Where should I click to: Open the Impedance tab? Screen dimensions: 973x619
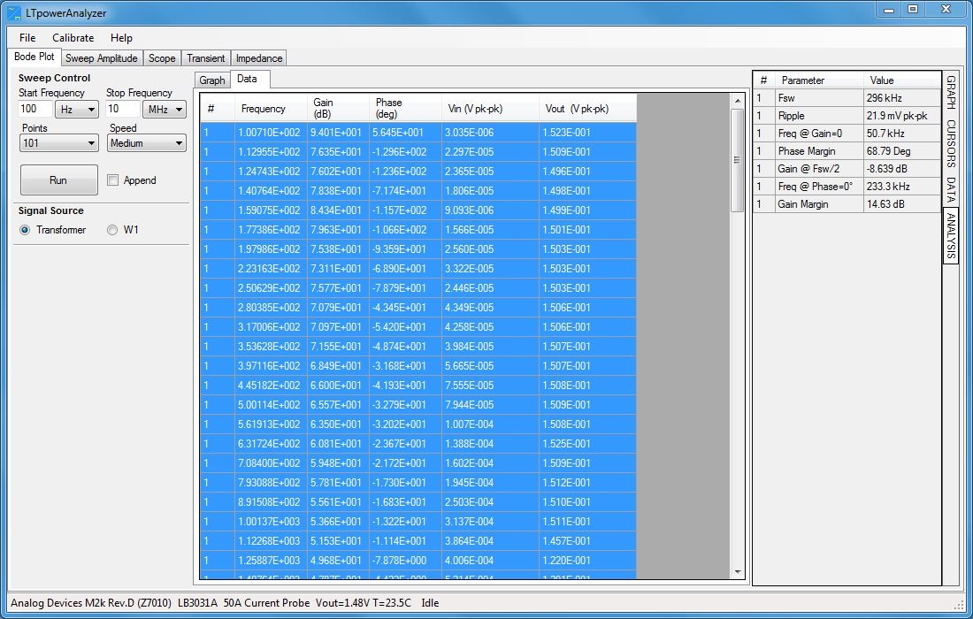click(259, 58)
